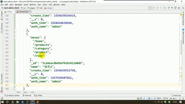Click the VCS Update Project icon
Viewport: 185px width, 104px height.
[169, 8]
